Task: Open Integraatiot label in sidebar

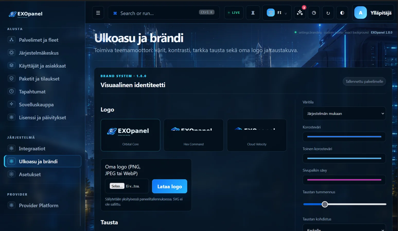Action: click(x=32, y=149)
